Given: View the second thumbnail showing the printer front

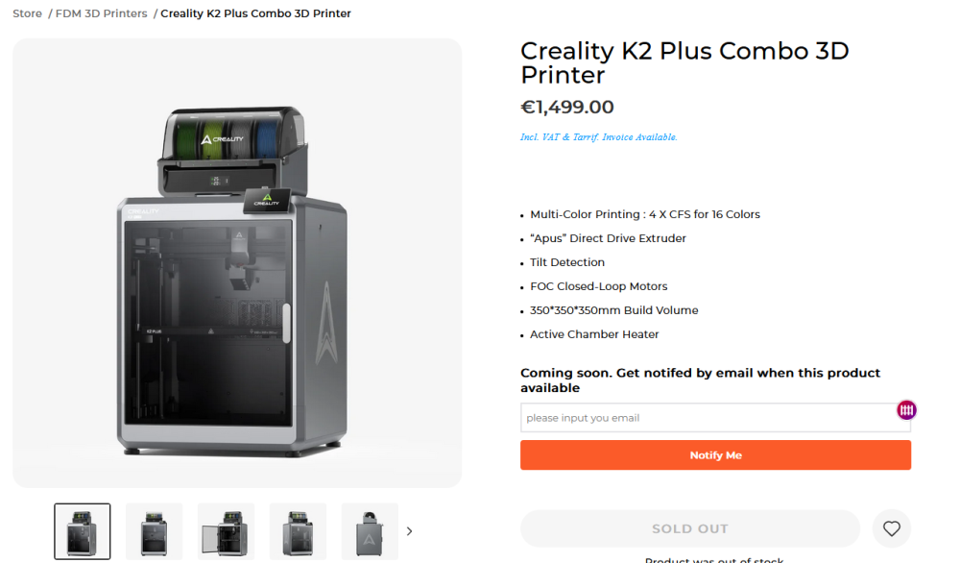Looking at the screenshot, I should [x=154, y=531].
